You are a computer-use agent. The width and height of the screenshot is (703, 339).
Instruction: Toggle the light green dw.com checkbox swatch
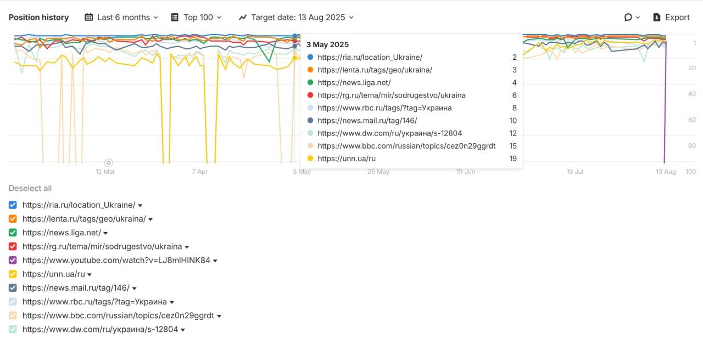coord(13,330)
